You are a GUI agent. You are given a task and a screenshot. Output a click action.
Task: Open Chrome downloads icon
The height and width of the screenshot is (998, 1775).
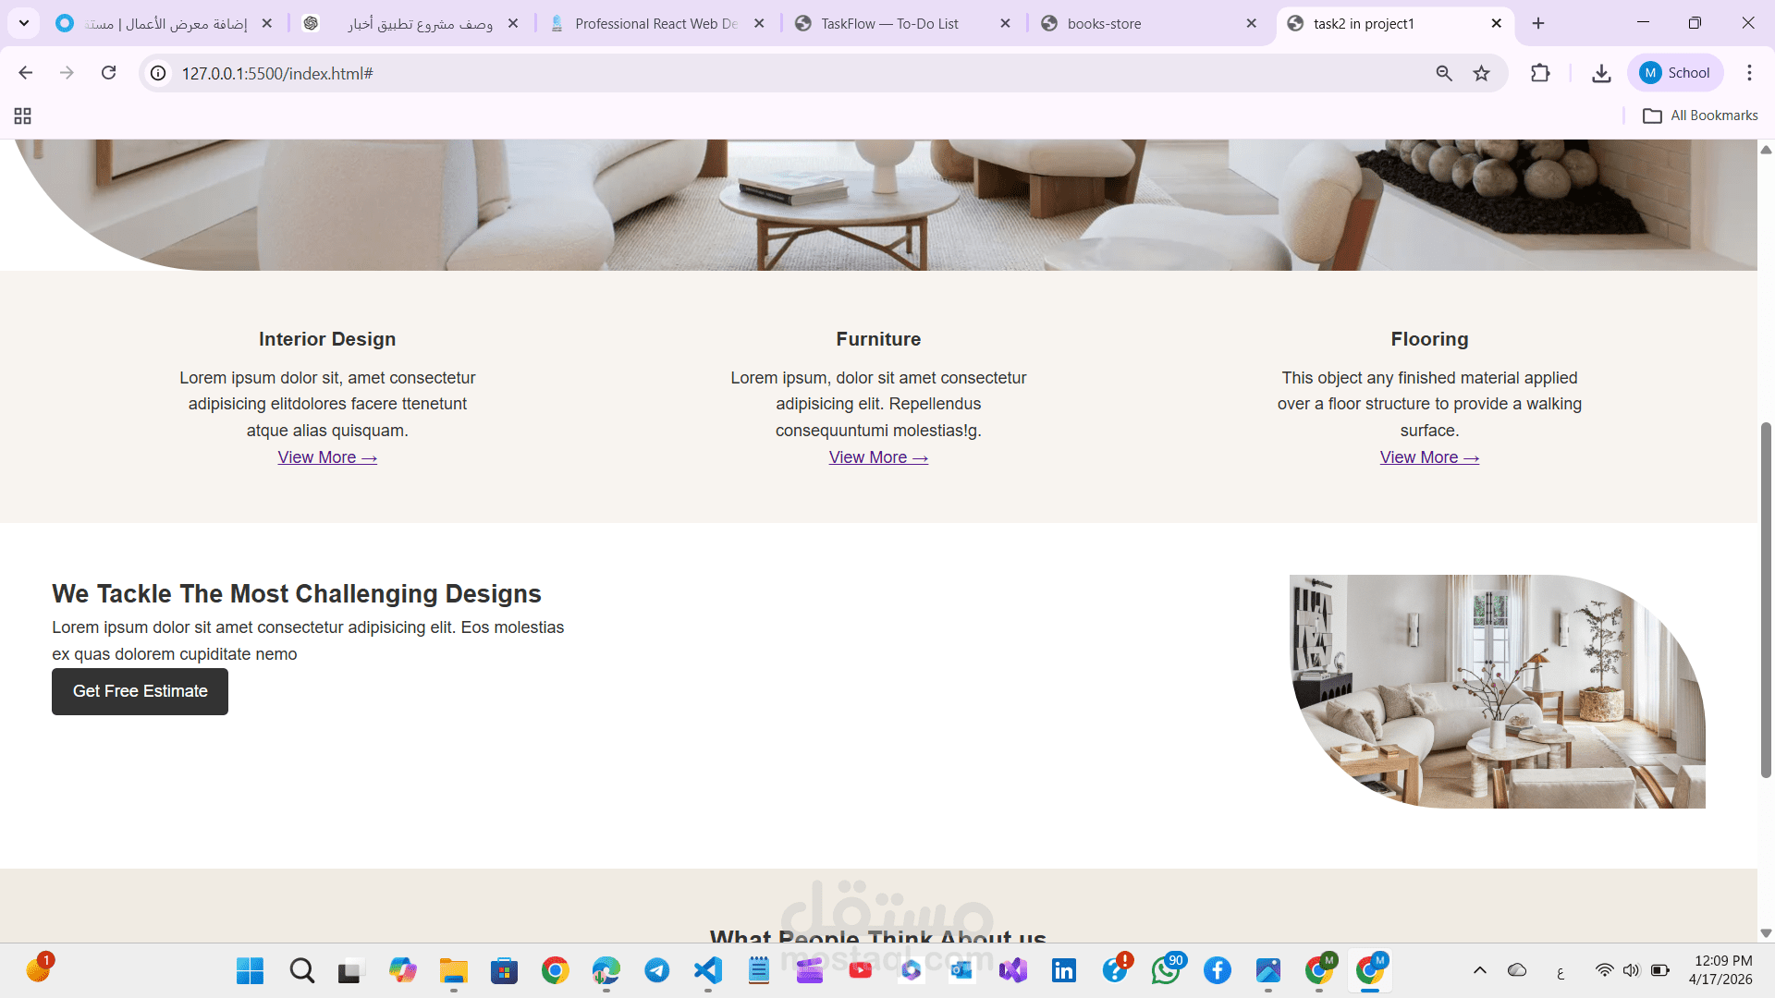(x=1601, y=73)
